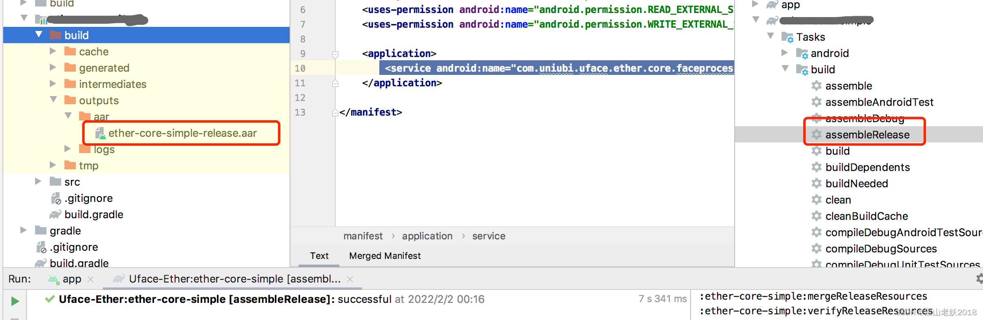This screenshot has height=320, width=983.
Task: Collapse the outputs folder arrow
Action: pyautogui.click(x=53, y=99)
